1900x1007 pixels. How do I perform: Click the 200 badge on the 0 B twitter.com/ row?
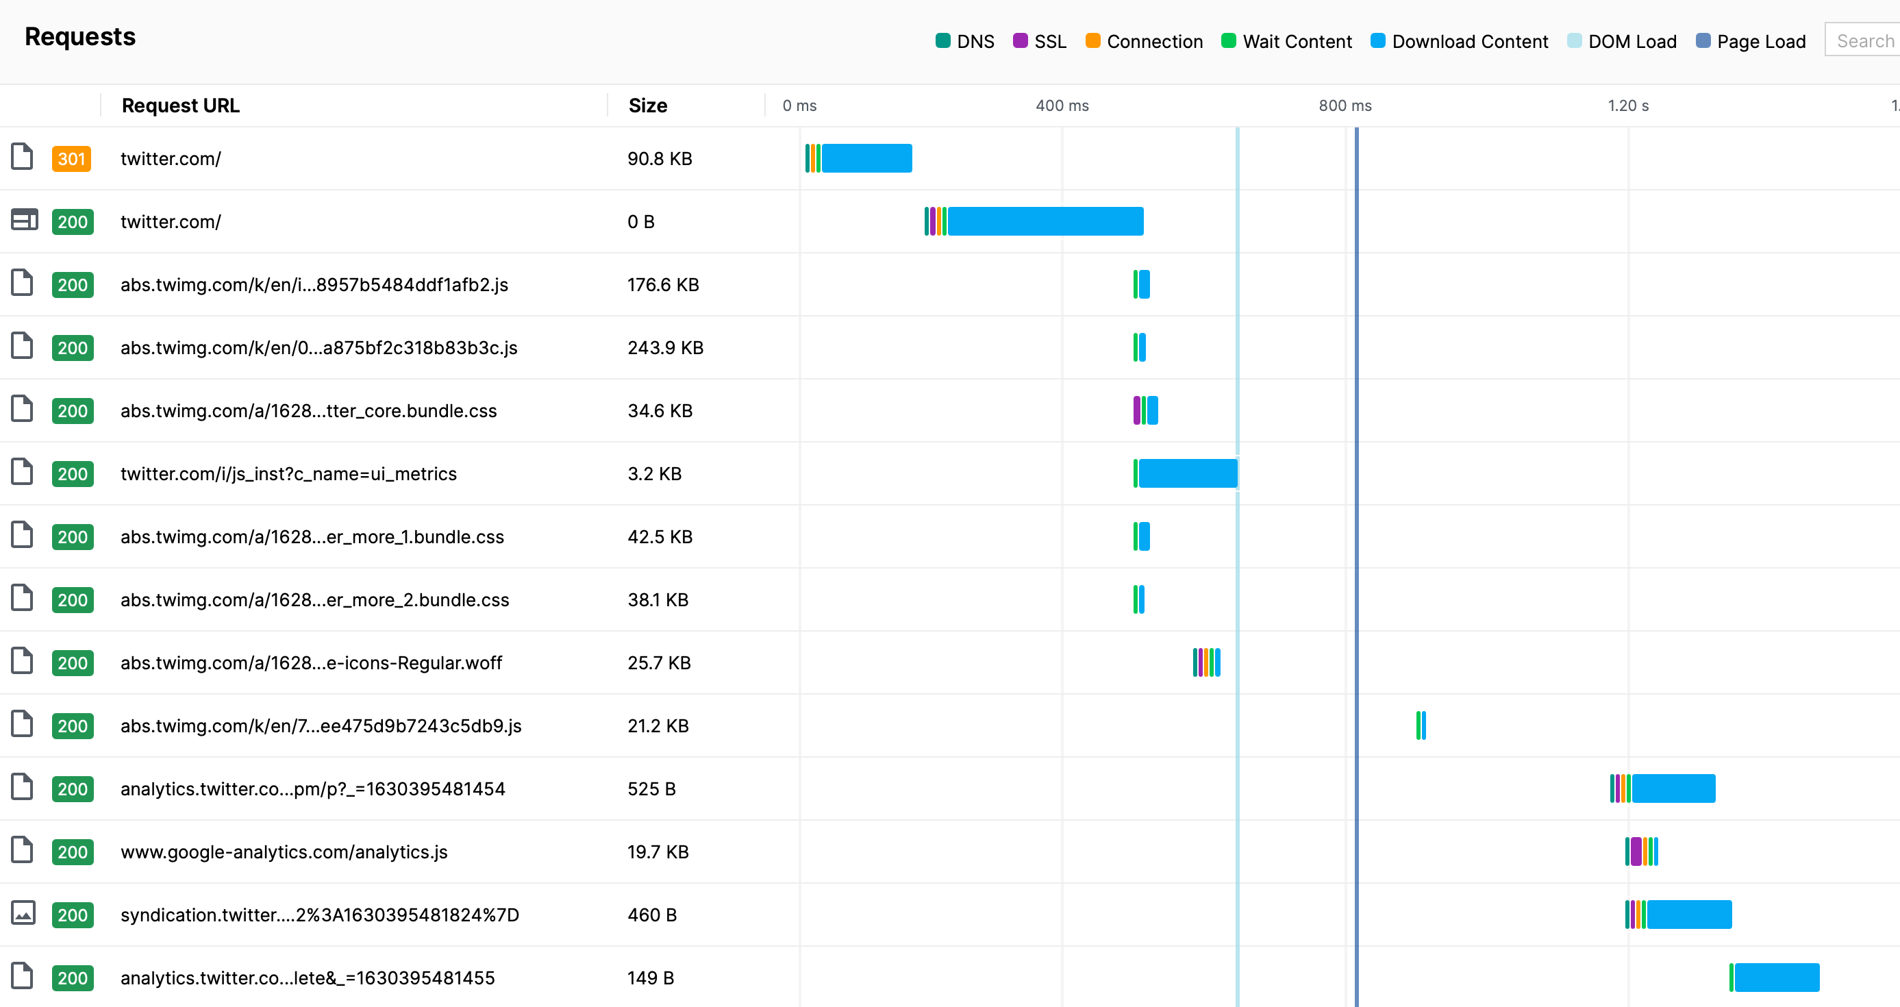click(x=73, y=222)
